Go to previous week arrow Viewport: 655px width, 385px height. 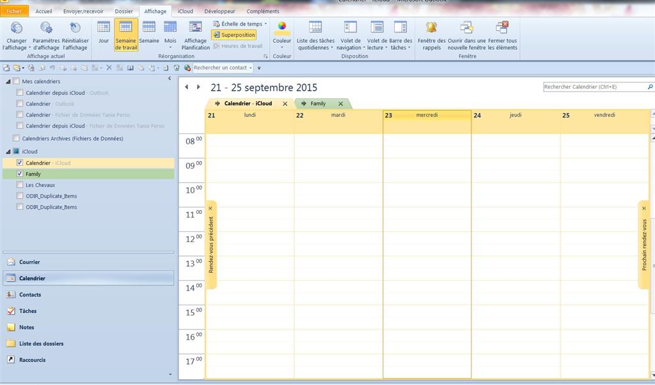coord(187,87)
